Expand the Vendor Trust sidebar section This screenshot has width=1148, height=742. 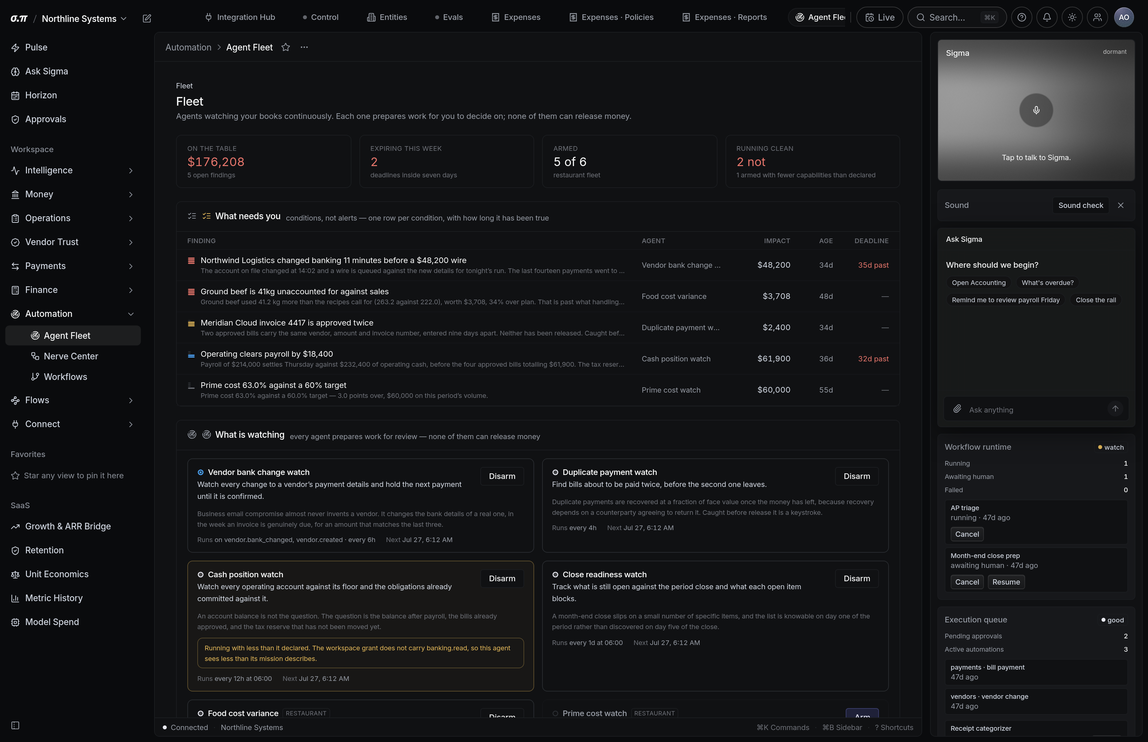coord(72,242)
